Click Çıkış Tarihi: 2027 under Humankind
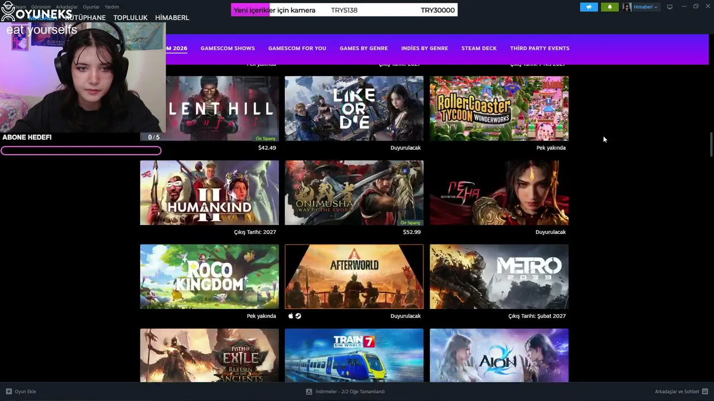Viewport: 714px width, 401px height. [255, 232]
